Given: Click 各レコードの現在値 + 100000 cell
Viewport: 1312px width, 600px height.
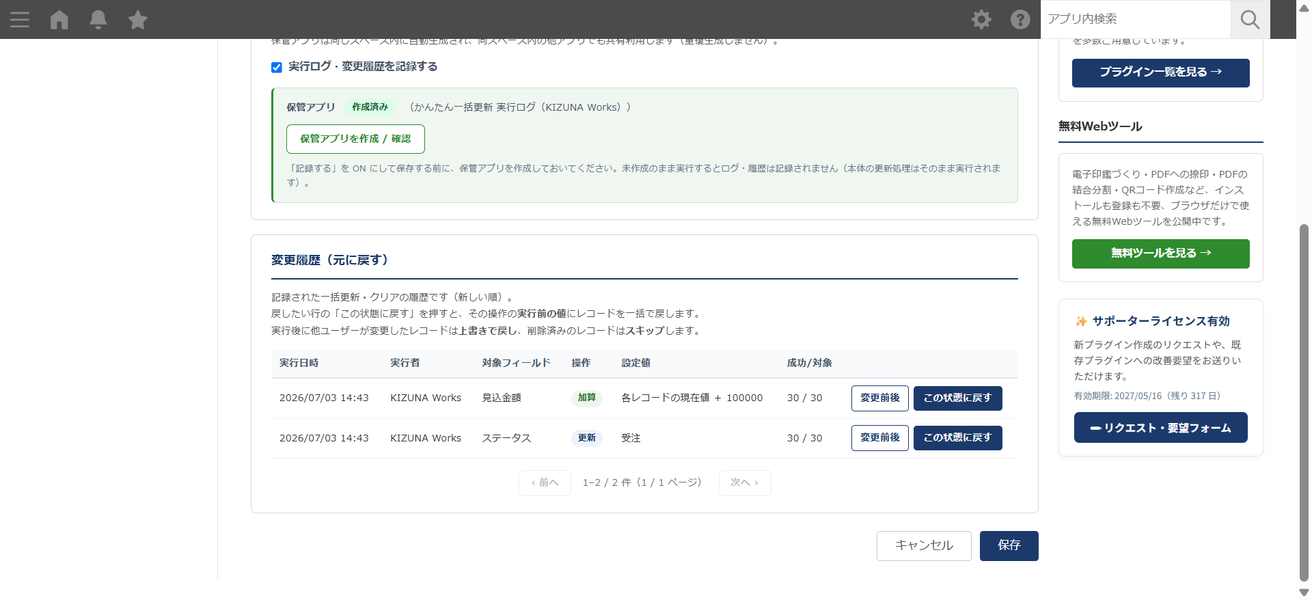Looking at the screenshot, I should point(692,398).
